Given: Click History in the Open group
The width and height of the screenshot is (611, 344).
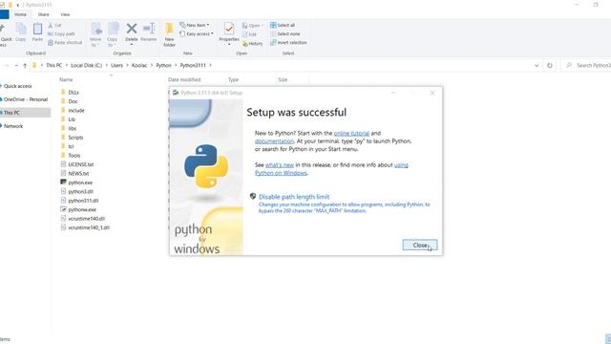Looking at the screenshot, I should pos(252,44).
